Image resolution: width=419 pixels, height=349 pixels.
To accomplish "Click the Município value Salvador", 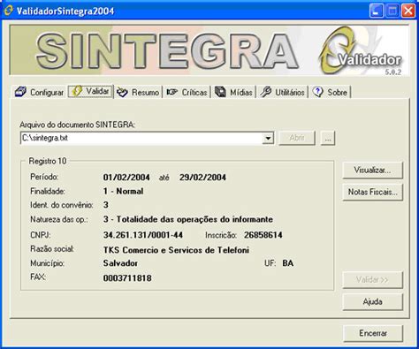I will point(120,263).
